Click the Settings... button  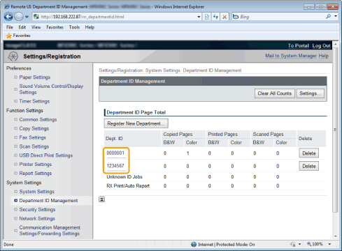click(x=310, y=93)
